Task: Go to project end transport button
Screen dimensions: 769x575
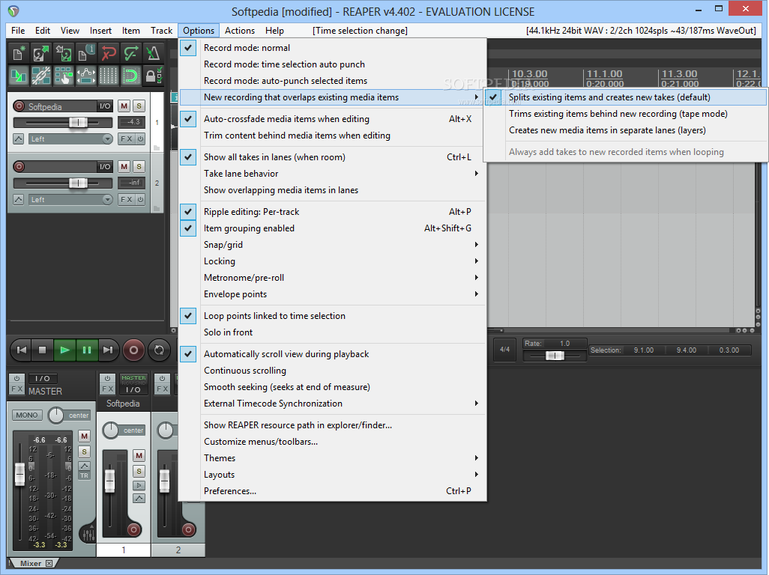Action: [x=109, y=350]
